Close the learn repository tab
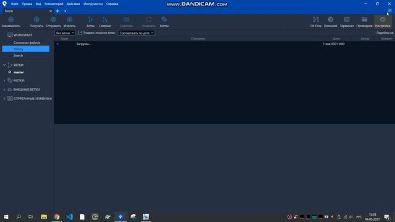This screenshot has width=395, height=222. [51, 11]
